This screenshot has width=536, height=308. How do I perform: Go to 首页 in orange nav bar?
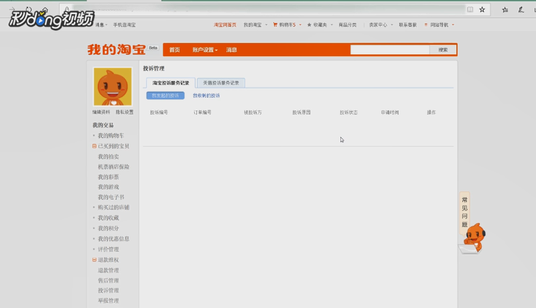coord(174,50)
